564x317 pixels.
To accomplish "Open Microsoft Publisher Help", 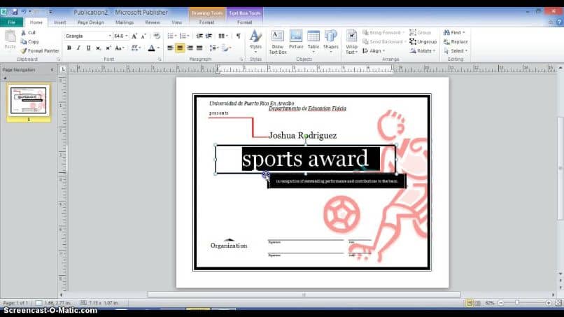I will (559, 22).
